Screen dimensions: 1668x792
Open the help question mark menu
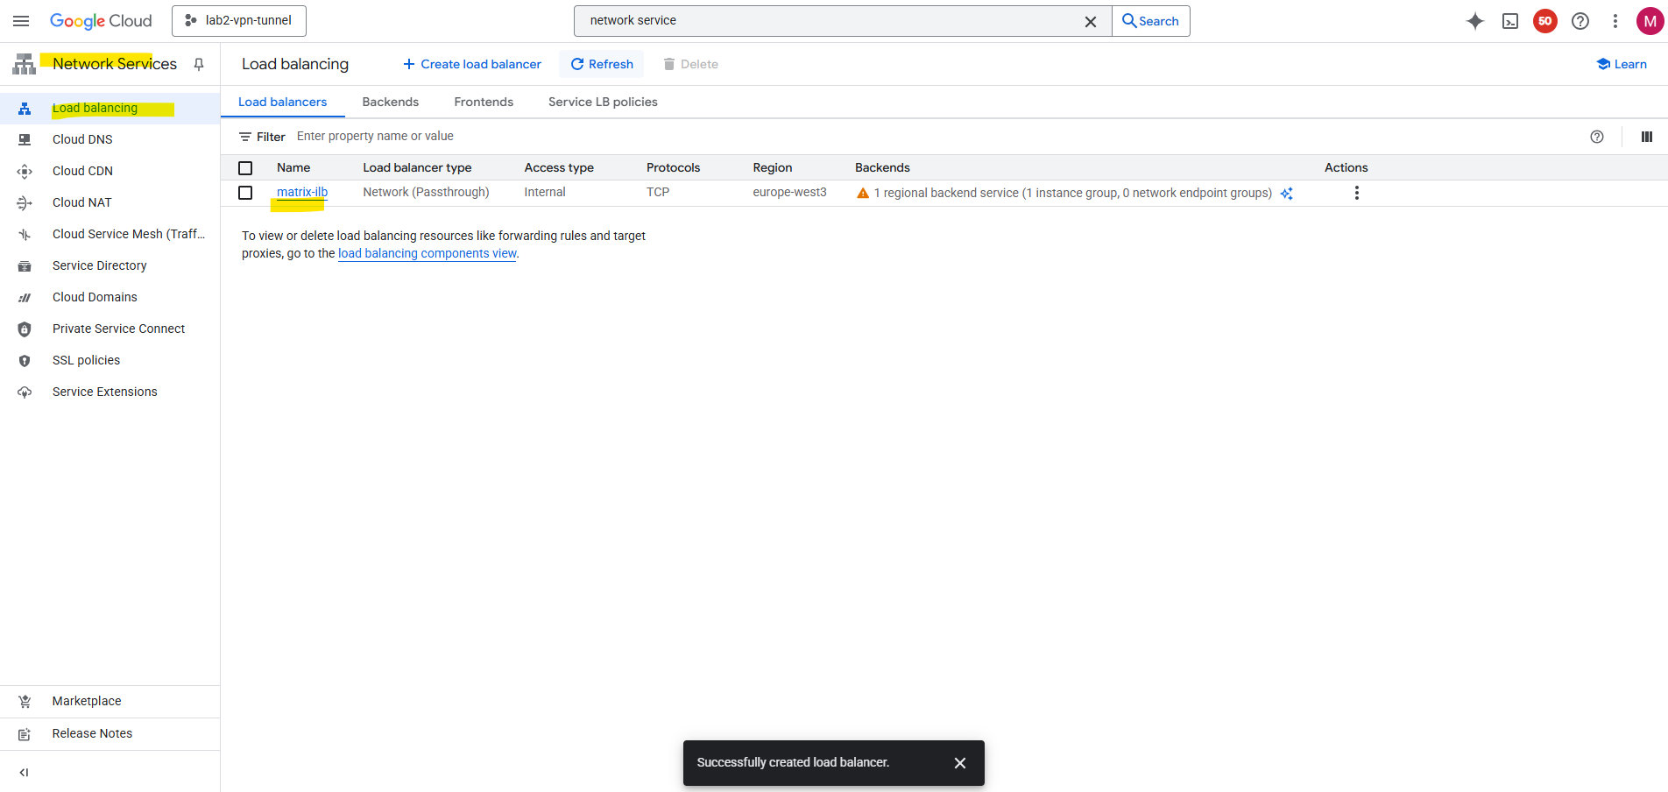point(1580,21)
